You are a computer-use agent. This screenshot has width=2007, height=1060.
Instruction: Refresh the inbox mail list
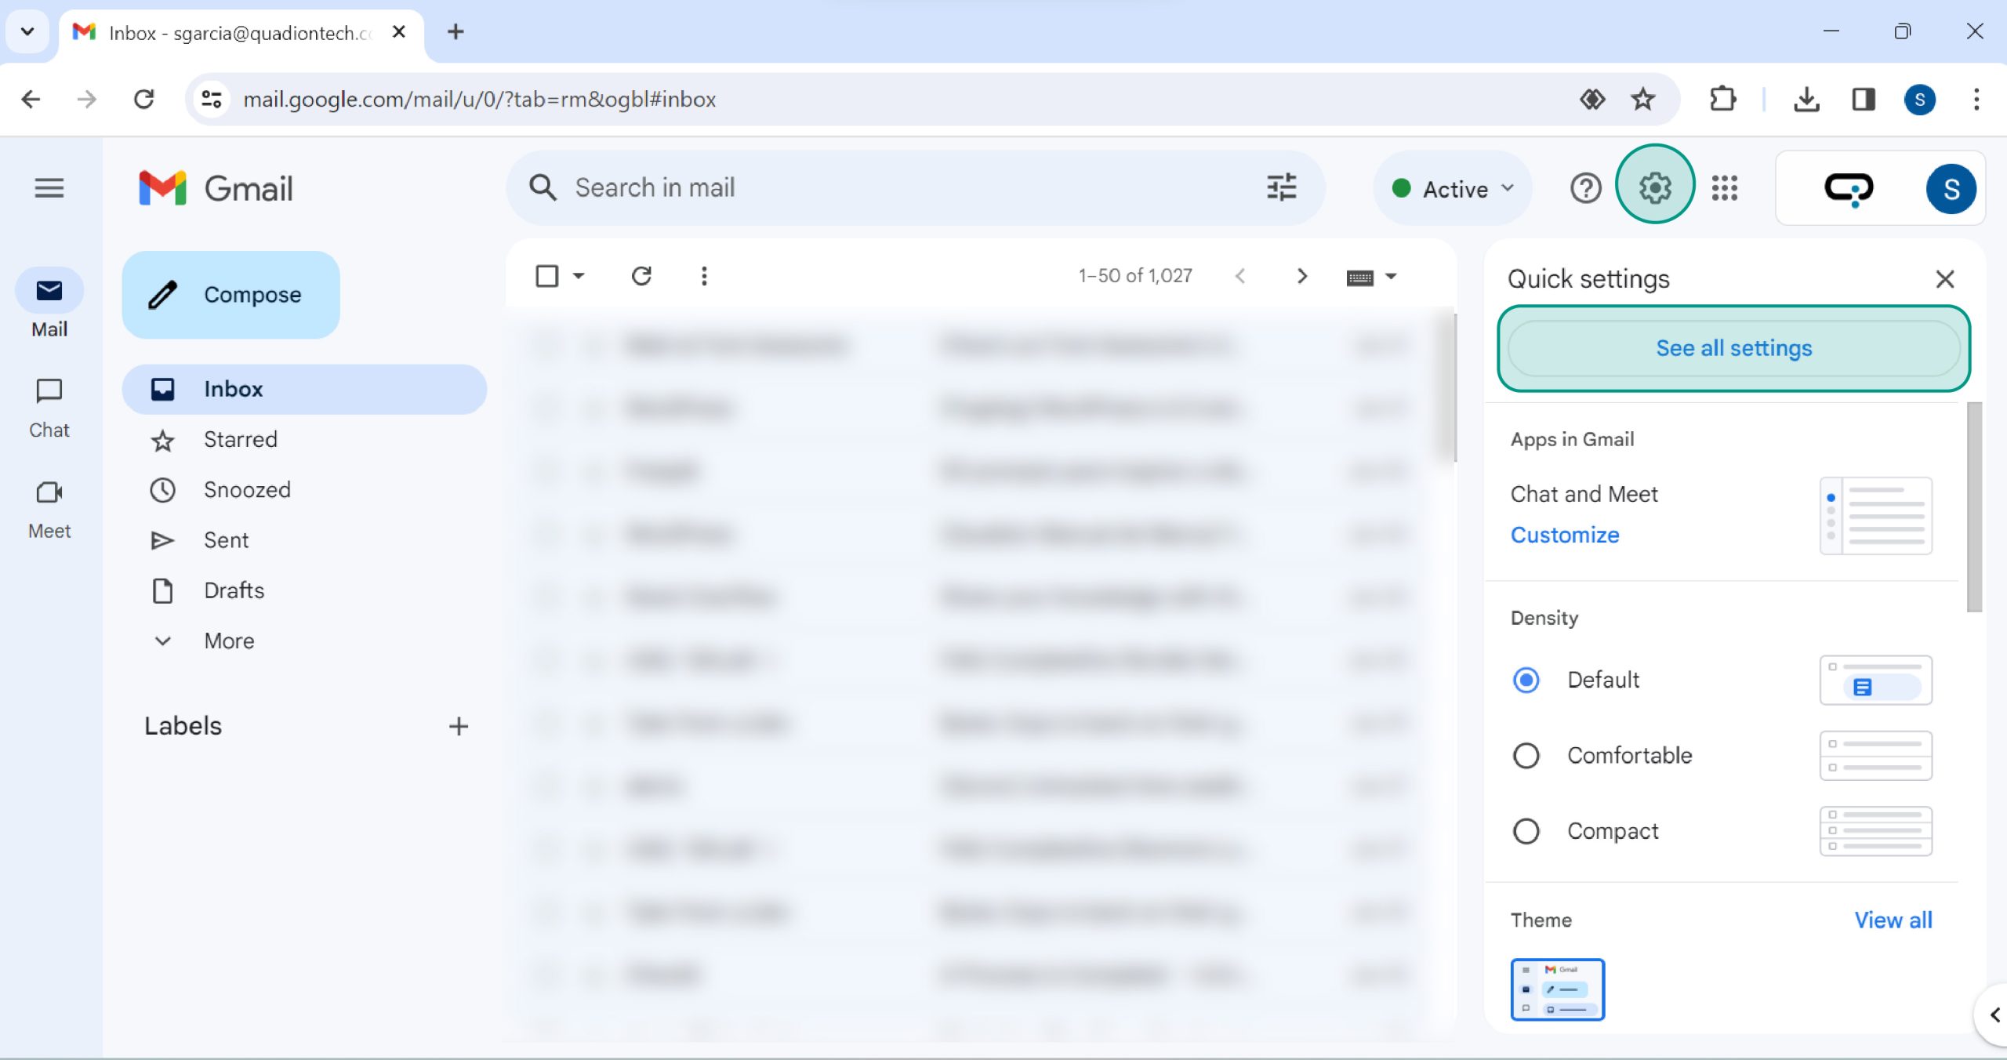[641, 276]
